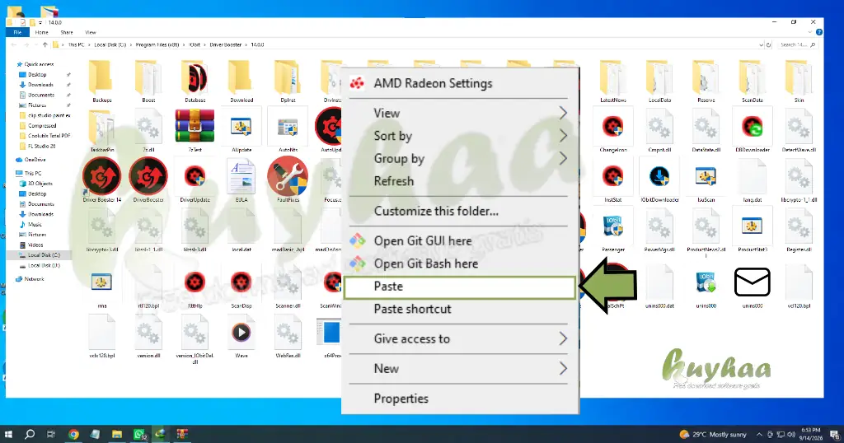Select Local Disk (C:) in navigation pane
Screen dimensions: 844x443
[44, 255]
